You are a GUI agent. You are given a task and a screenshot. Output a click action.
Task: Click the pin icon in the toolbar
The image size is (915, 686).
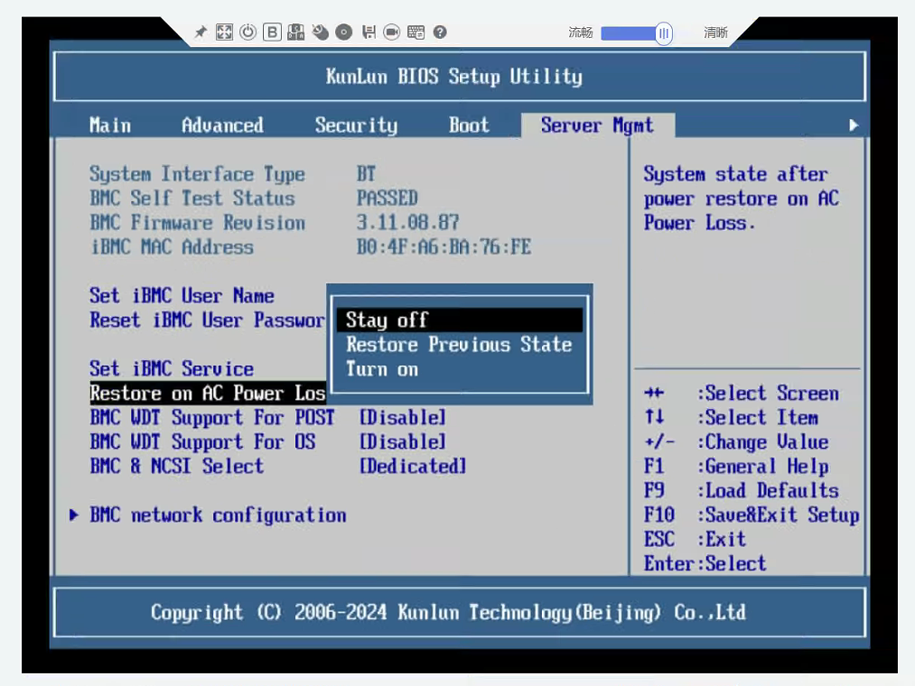(201, 32)
